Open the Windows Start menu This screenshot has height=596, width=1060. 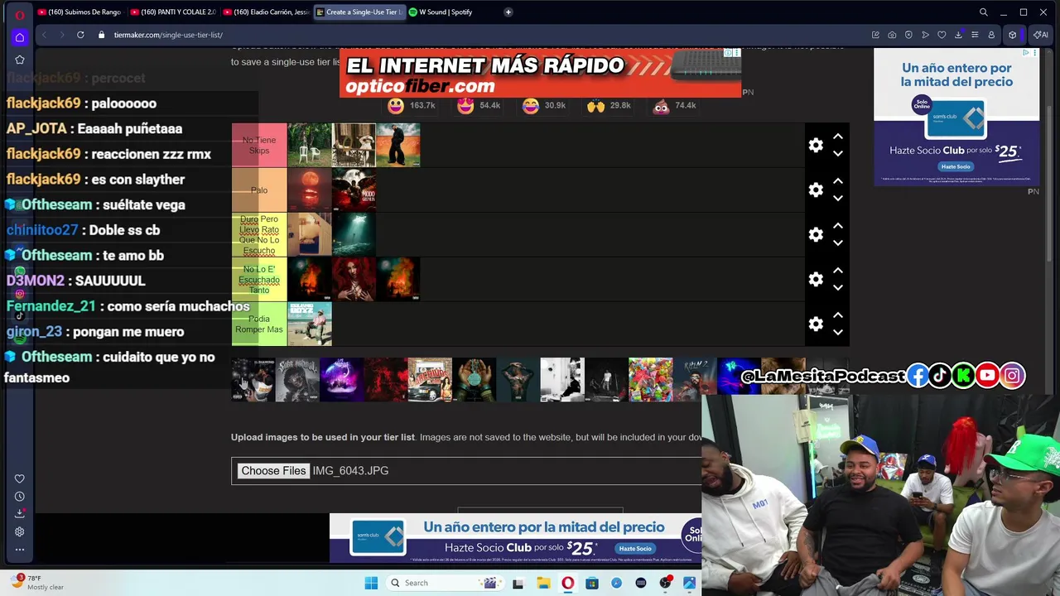coord(371,583)
